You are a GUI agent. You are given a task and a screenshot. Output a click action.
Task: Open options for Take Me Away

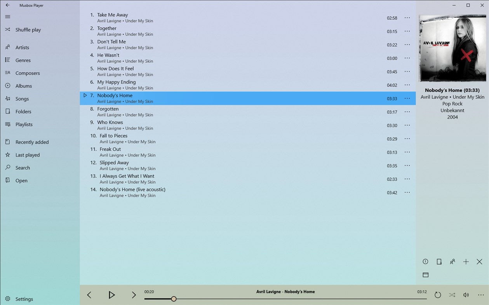click(407, 17)
